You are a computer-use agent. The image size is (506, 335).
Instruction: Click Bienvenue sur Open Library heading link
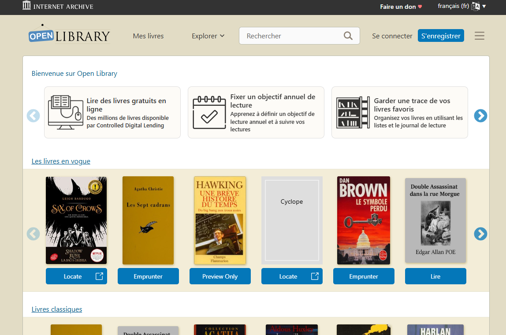(x=74, y=73)
